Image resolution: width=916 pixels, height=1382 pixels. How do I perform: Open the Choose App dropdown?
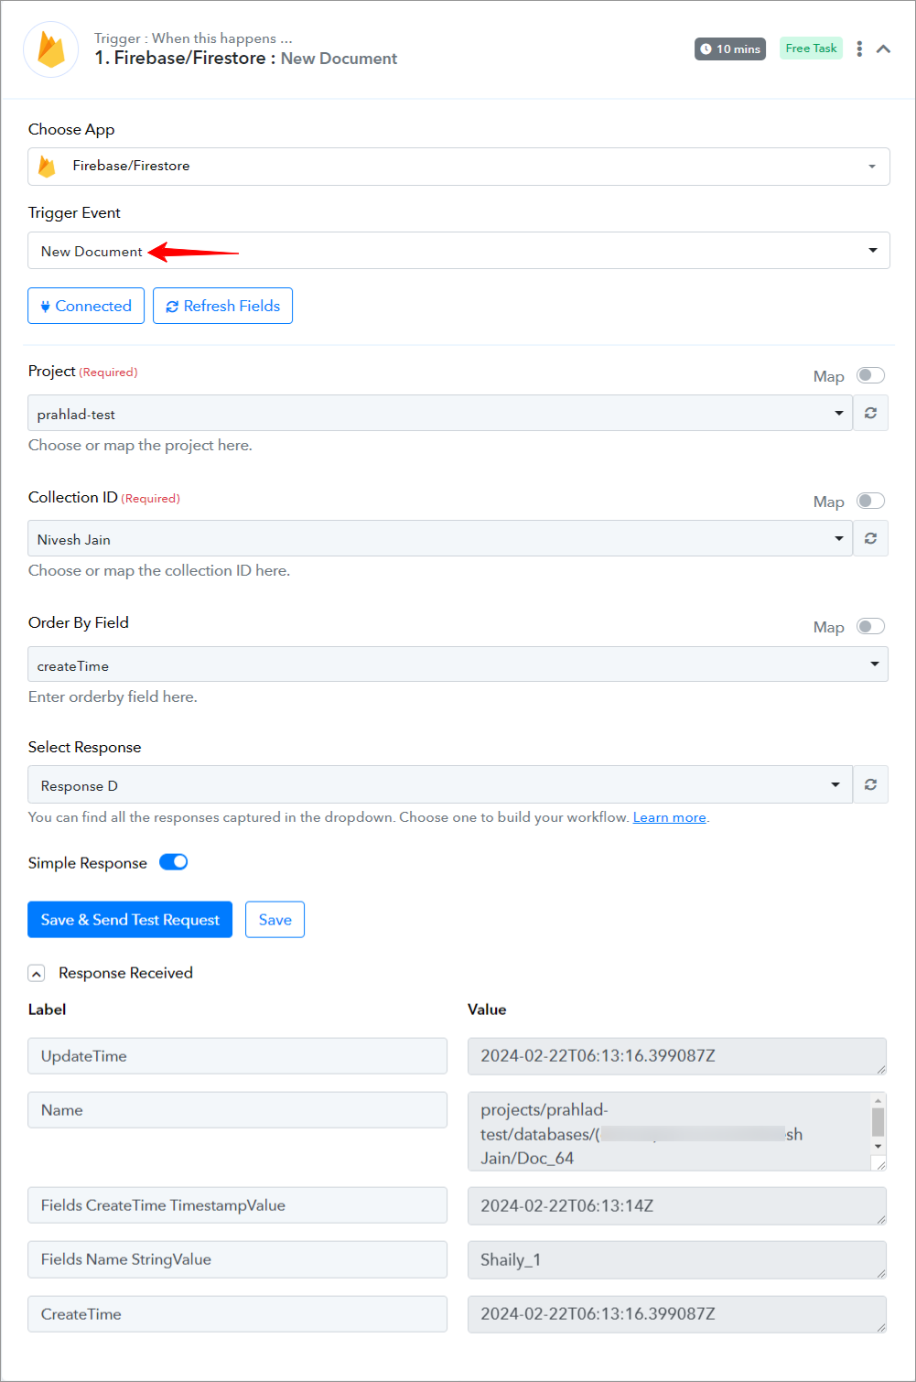click(458, 167)
